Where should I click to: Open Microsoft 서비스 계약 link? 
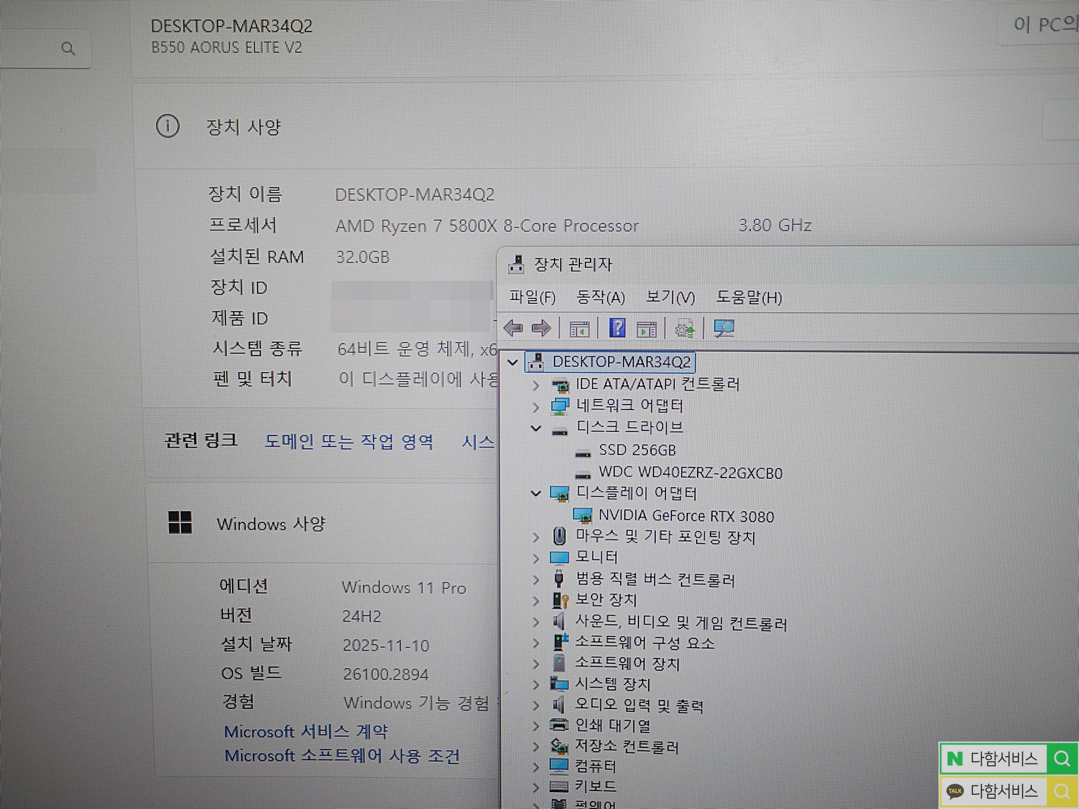click(306, 731)
